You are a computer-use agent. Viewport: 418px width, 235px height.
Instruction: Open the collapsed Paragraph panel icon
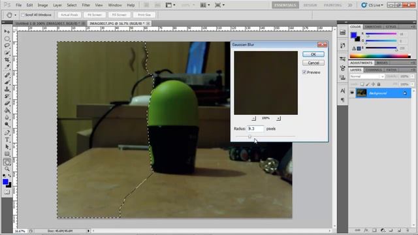[x=342, y=100]
